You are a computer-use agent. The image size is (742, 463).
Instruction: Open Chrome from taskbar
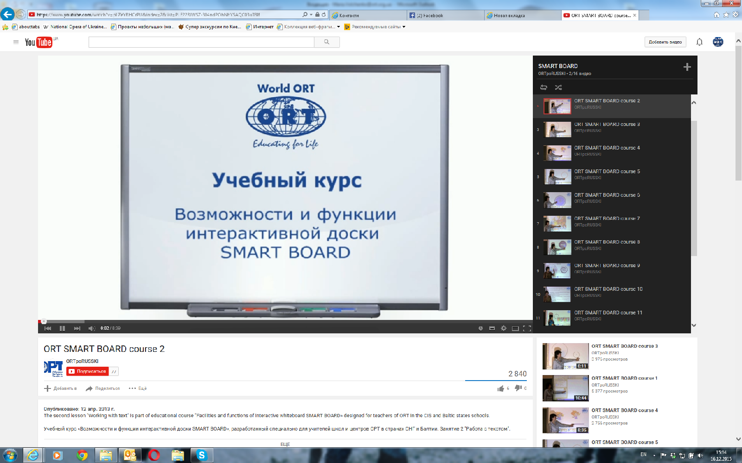[x=82, y=455]
